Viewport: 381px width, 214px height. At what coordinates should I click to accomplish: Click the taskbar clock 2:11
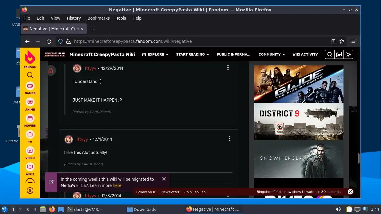tap(375, 210)
